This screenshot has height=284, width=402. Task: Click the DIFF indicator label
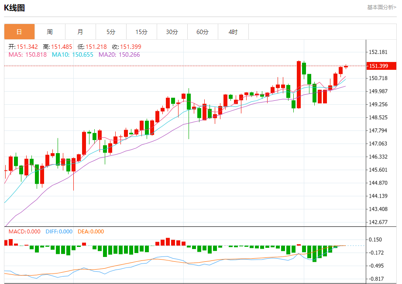(59, 232)
